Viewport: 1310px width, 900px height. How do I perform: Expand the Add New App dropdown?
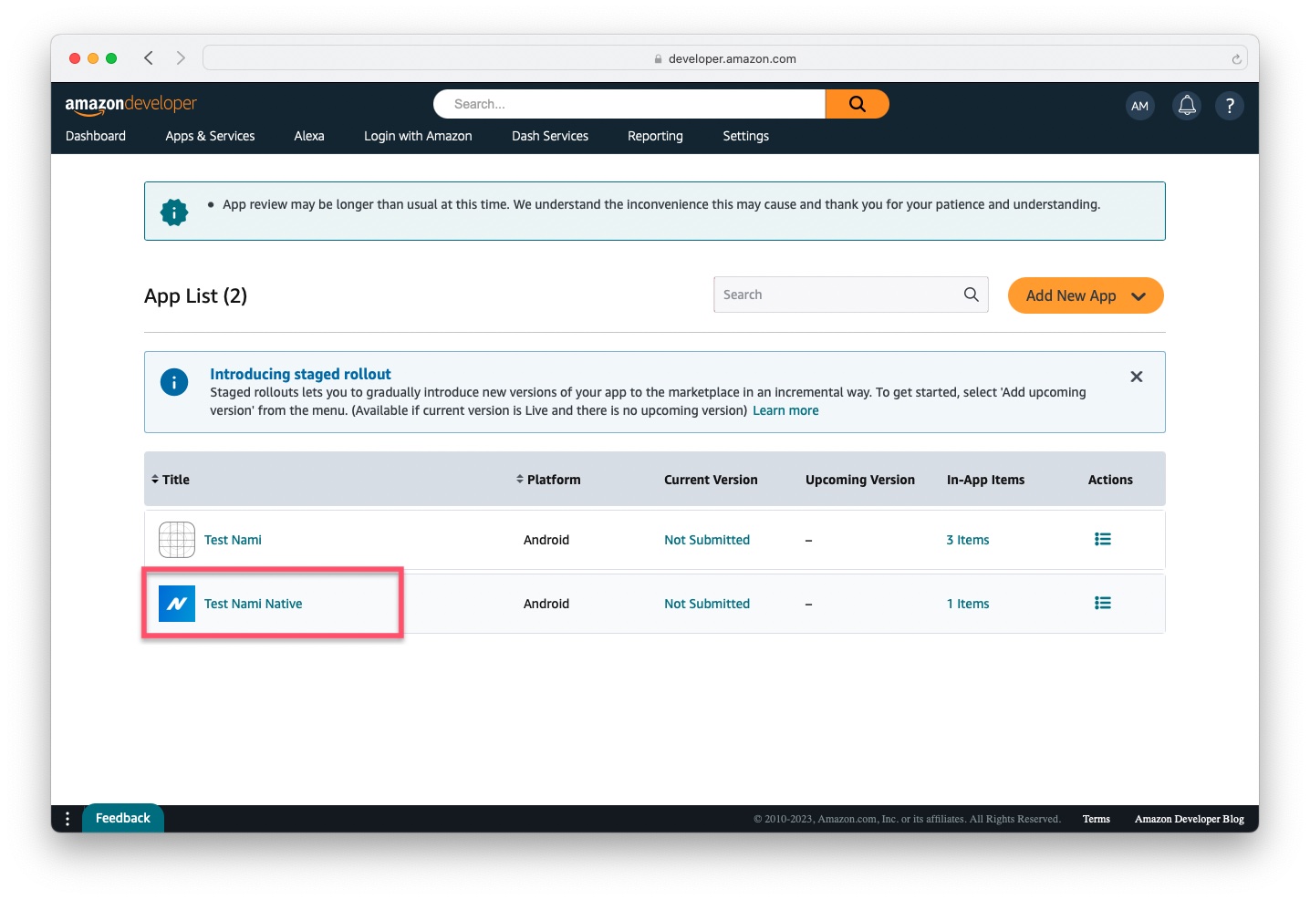pyautogui.click(x=1086, y=295)
